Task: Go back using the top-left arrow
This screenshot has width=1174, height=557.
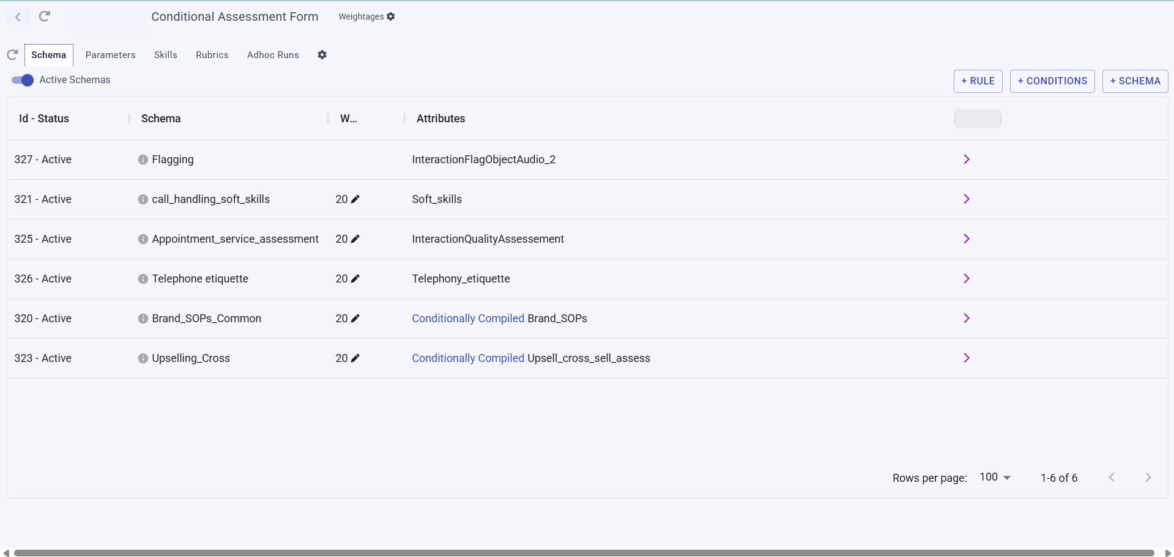Action: click(x=18, y=17)
